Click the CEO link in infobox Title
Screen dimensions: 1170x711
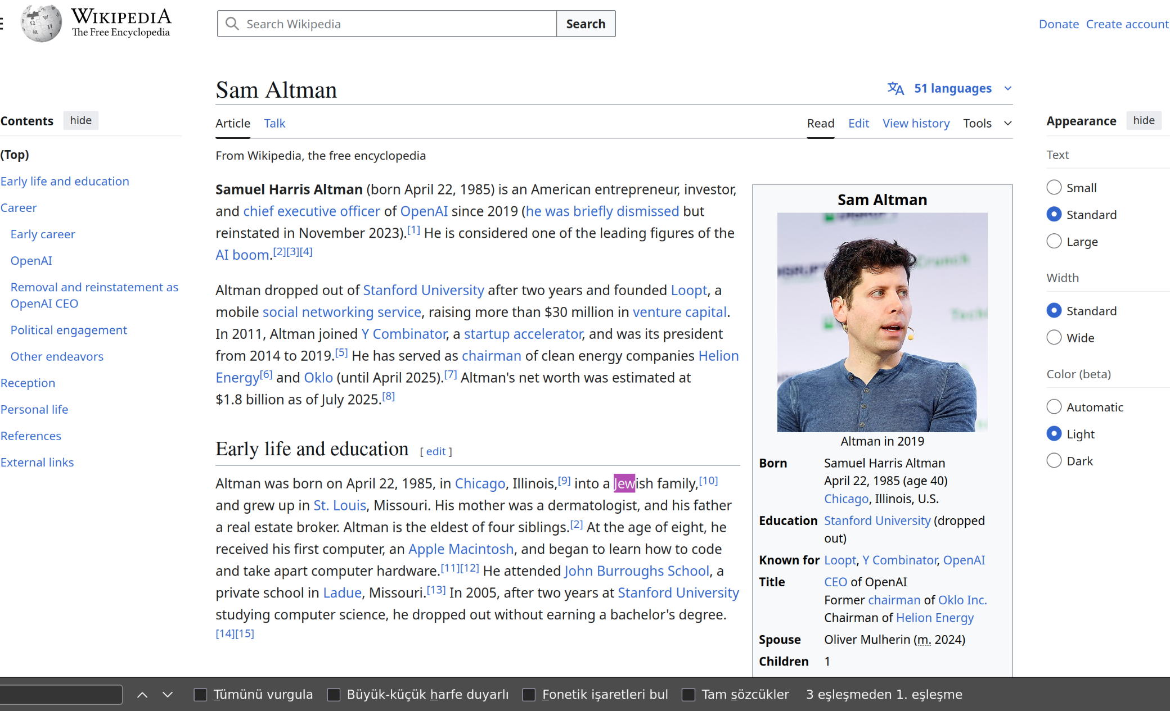835,582
